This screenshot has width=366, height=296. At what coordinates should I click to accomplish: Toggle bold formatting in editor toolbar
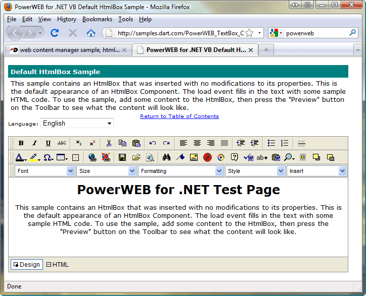click(x=21, y=143)
